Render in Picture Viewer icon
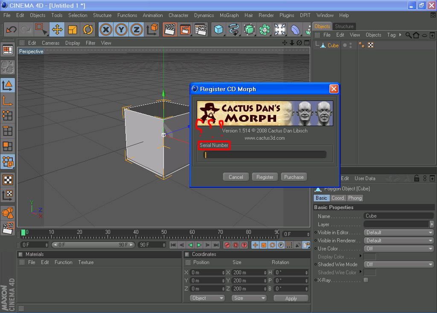This screenshot has width=437, height=313. coord(185,29)
